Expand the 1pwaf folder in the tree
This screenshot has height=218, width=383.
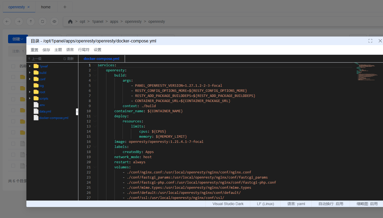[30, 66]
